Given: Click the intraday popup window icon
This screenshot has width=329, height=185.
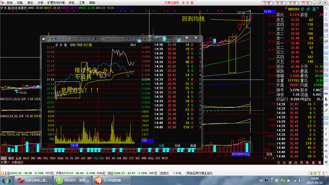Looking at the screenshot, I should click(x=43, y=39).
